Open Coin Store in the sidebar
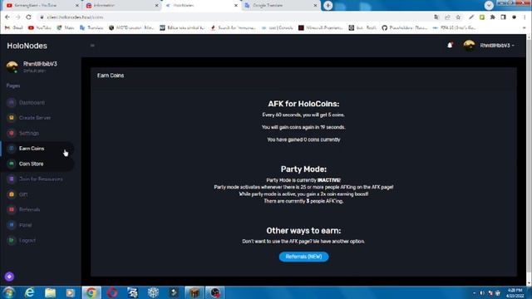 coord(31,164)
